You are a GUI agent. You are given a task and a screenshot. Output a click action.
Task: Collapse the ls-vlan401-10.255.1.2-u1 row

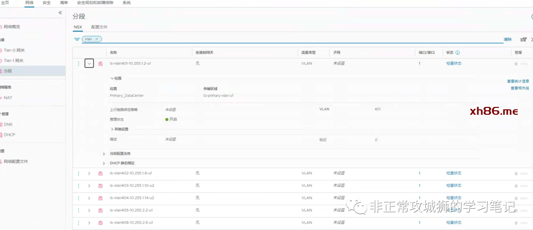tap(89, 64)
